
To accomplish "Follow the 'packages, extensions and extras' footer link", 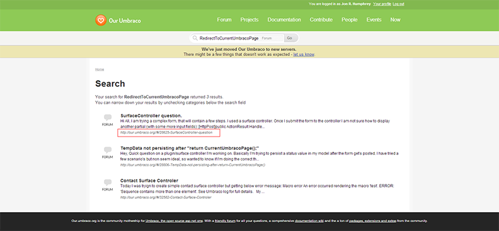I will pos(372,221).
